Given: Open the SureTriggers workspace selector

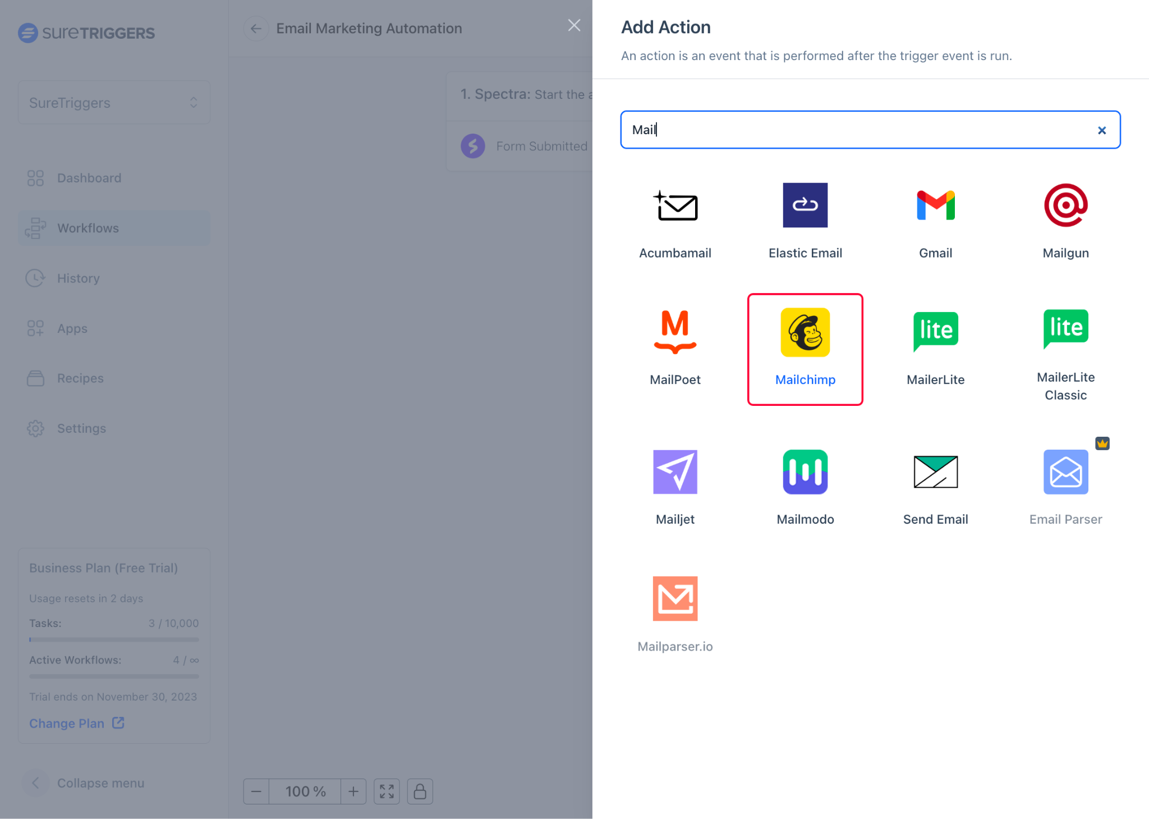Looking at the screenshot, I should (x=114, y=102).
